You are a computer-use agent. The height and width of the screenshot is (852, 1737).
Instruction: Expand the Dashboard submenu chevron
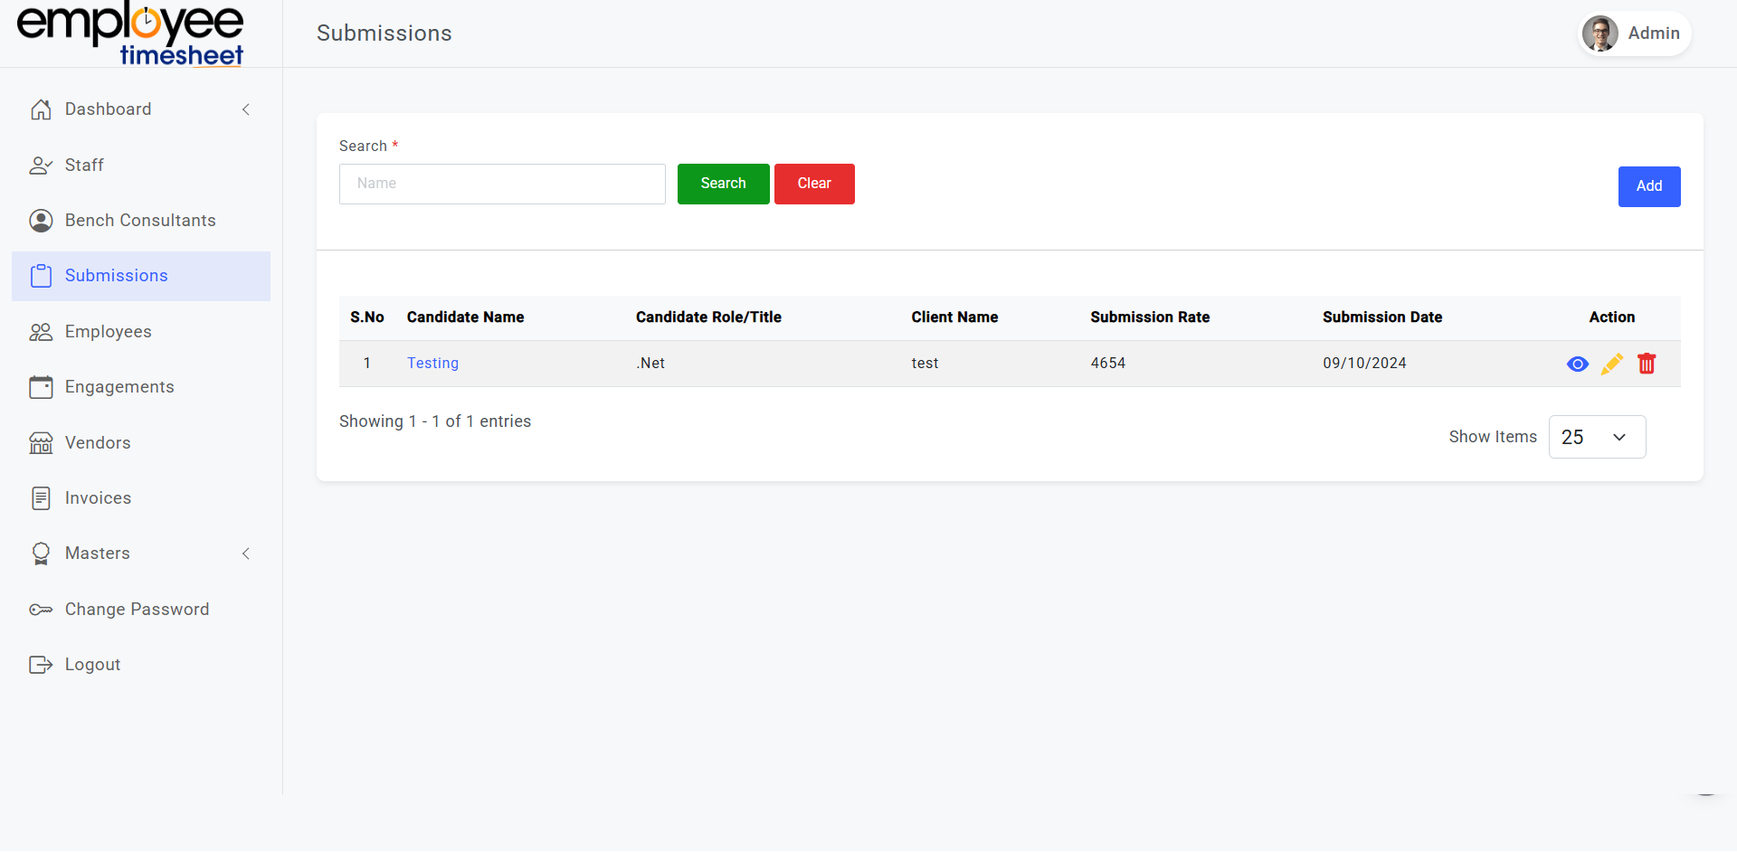pyautogui.click(x=245, y=109)
